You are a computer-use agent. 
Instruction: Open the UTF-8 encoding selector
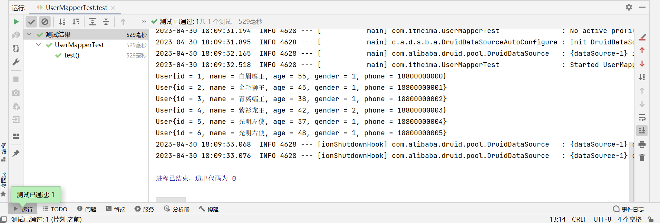click(x=602, y=219)
